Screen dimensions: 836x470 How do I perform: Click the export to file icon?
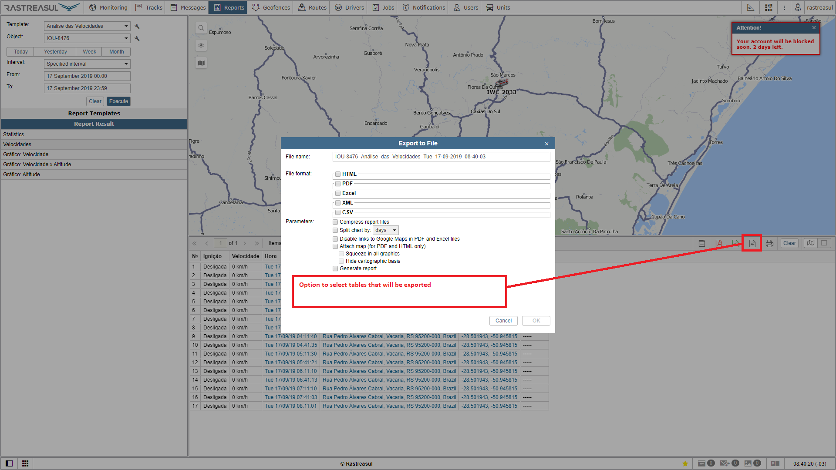click(752, 243)
